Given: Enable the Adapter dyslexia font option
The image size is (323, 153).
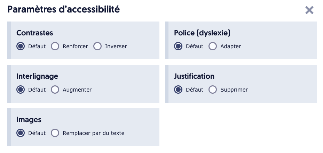Looking at the screenshot, I should (213, 46).
